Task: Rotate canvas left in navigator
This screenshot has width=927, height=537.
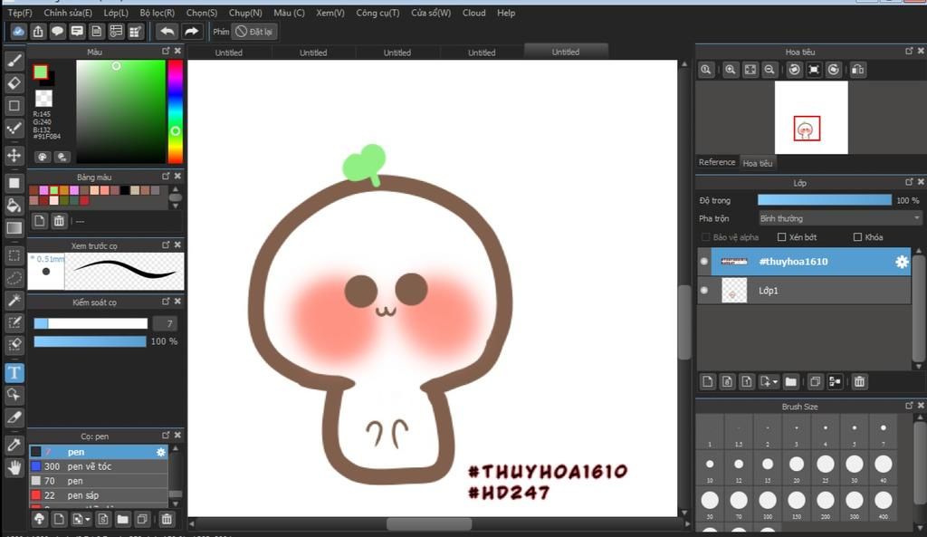Action: click(x=795, y=70)
